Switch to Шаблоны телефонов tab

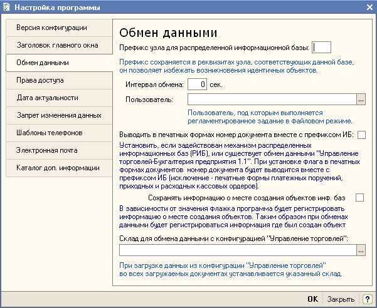(60, 133)
